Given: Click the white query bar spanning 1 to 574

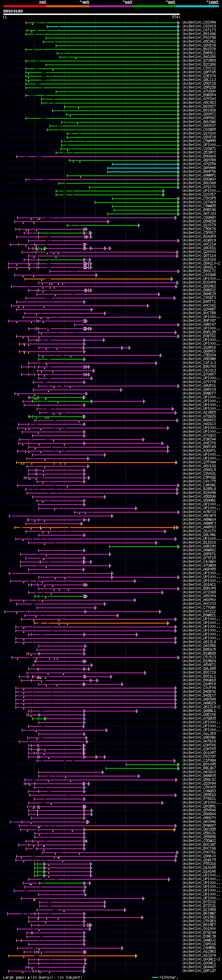Looking at the screenshot, I should pyautogui.click(x=92, y=14).
